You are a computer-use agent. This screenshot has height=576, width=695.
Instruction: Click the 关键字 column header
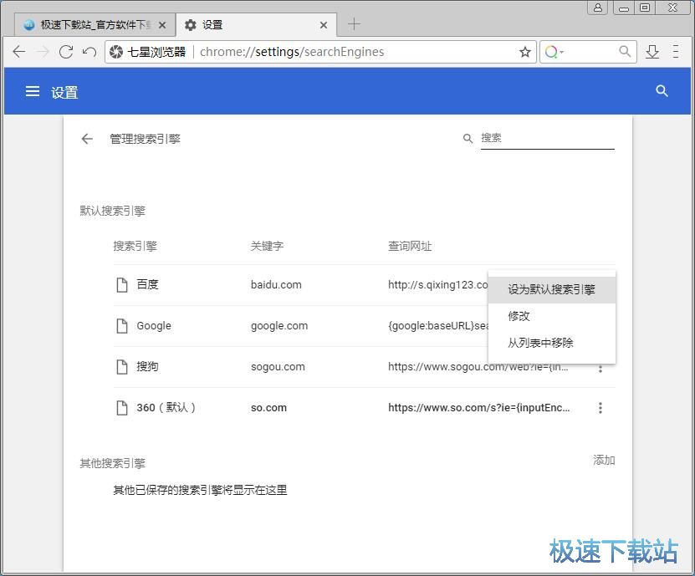[x=268, y=247]
